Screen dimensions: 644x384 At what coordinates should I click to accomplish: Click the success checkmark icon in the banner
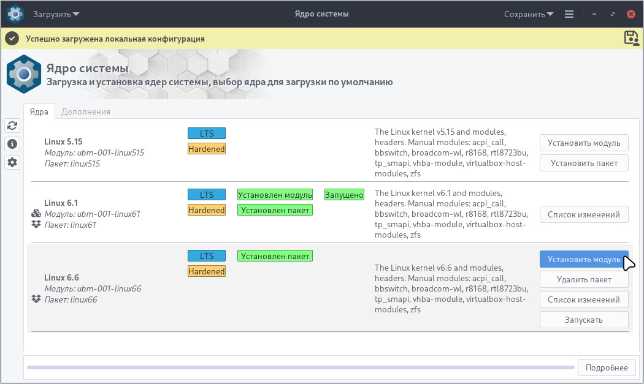[x=12, y=39]
